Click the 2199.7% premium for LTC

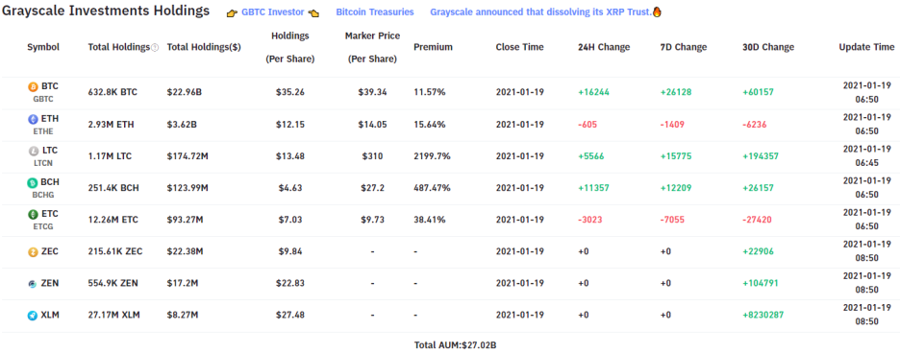432,156
